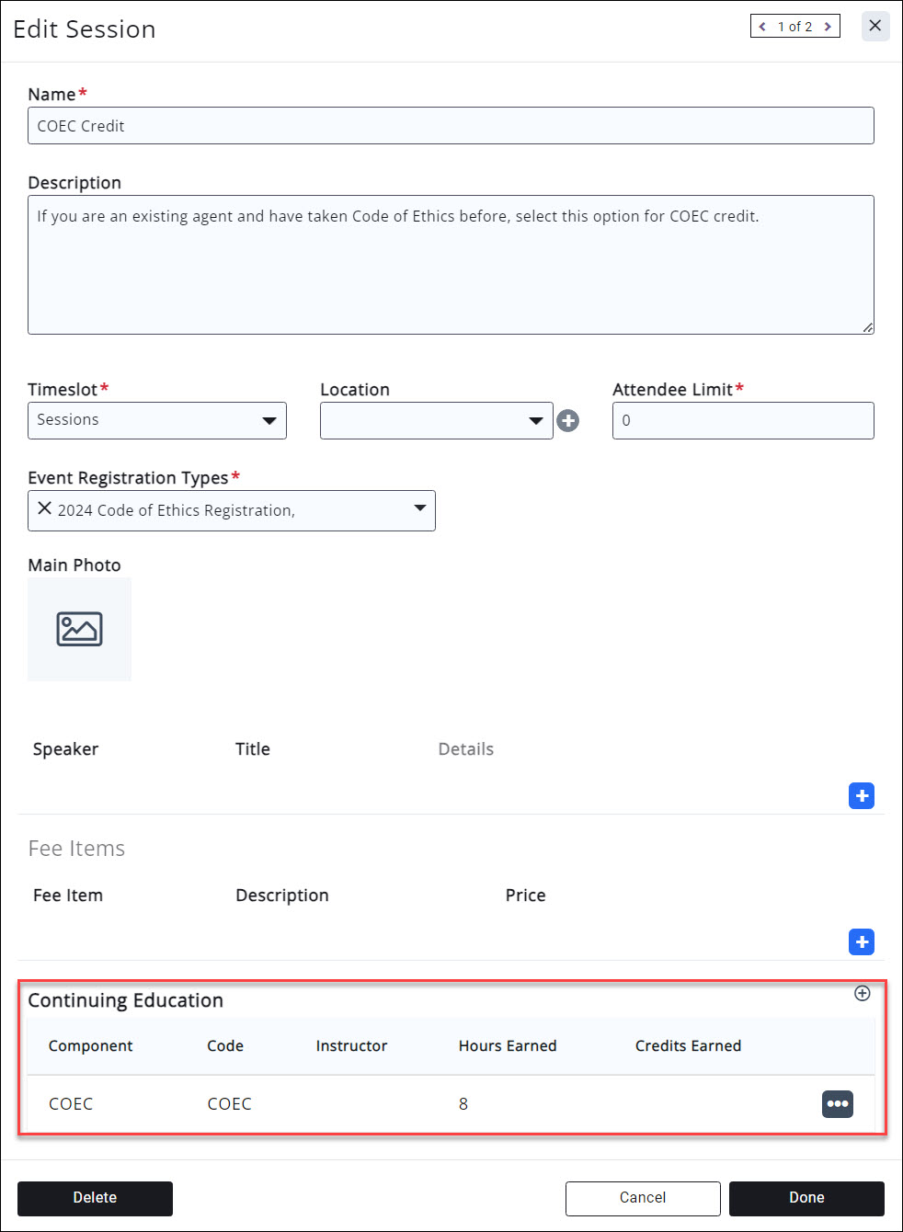Expand Event Registration Types dropdown
The image size is (903, 1232).
419,509
